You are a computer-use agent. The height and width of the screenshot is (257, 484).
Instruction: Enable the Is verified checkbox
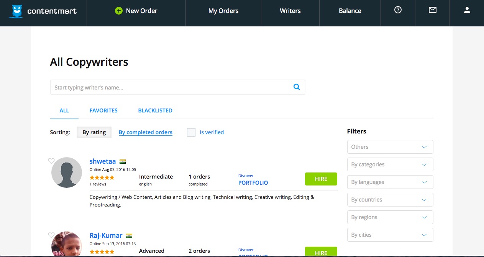point(191,132)
